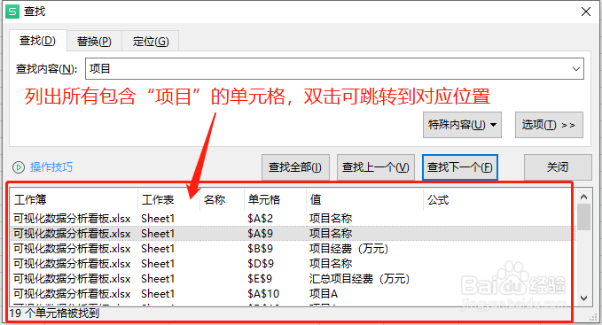Expand options with 选项(T) >> button
602x325 pixels.
549,125
